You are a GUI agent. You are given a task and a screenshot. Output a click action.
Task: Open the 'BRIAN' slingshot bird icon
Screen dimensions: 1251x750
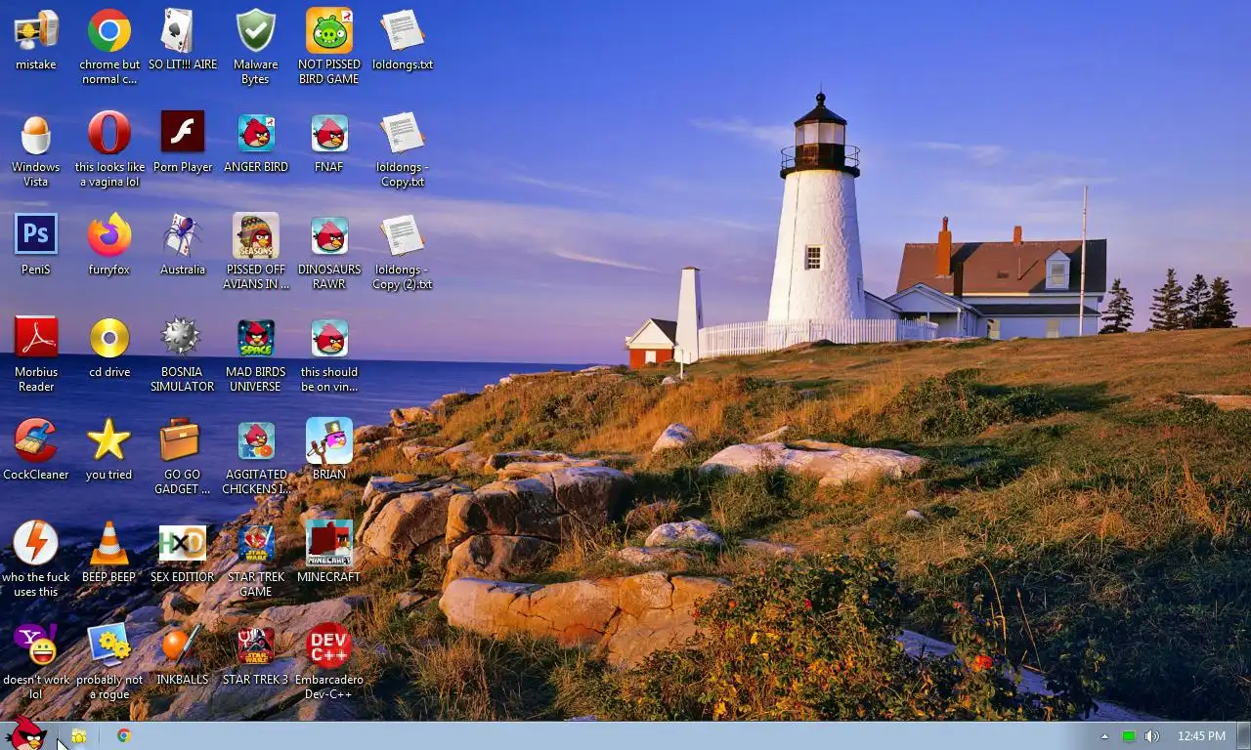click(329, 450)
